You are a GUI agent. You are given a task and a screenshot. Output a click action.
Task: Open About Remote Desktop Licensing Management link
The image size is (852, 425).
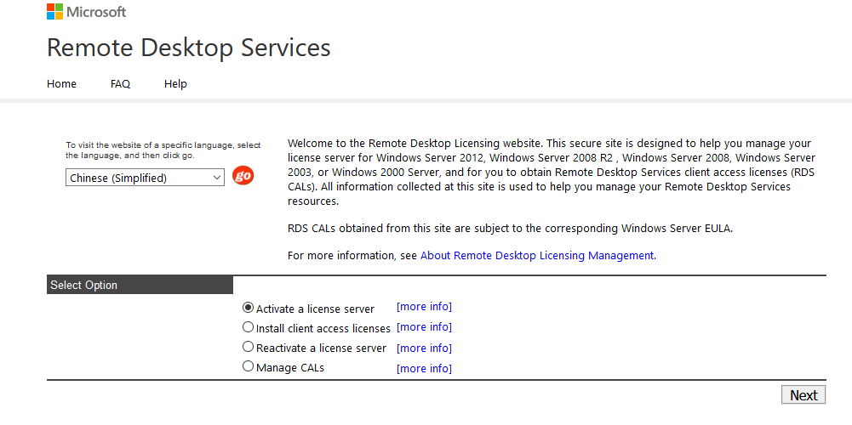coord(537,255)
